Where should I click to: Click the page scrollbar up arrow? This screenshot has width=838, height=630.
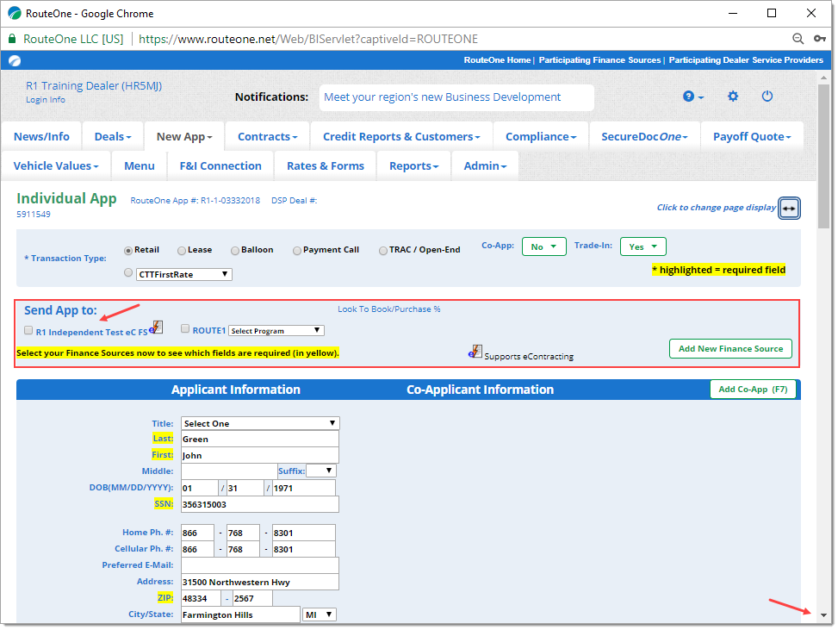(x=823, y=78)
